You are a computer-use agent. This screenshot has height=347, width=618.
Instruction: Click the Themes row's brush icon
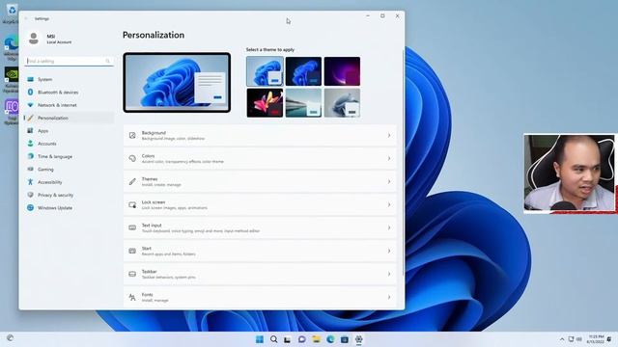[132, 182]
